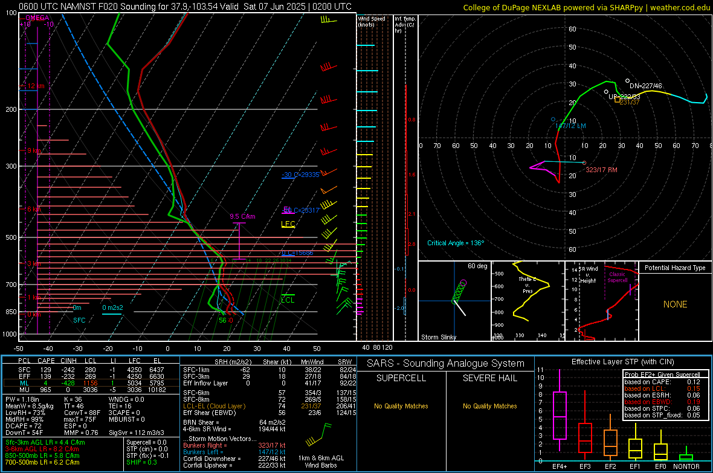The height and width of the screenshot is (473, 713).
Task: Click the green "SHIP = 0.3" value
Action: 141,462
